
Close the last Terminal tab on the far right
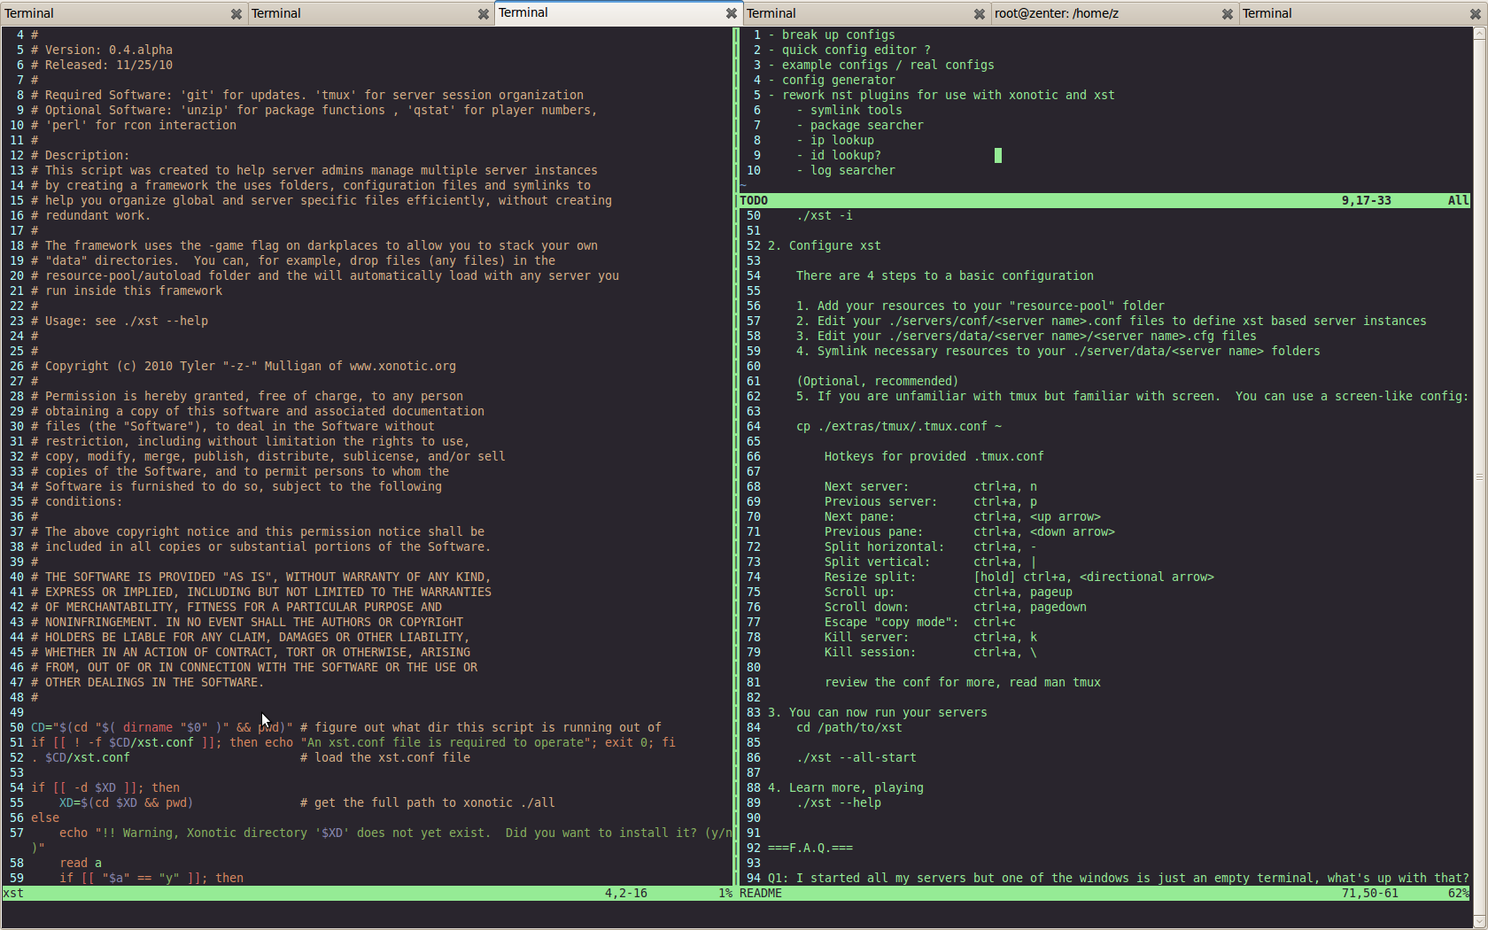coord(1476,14)
